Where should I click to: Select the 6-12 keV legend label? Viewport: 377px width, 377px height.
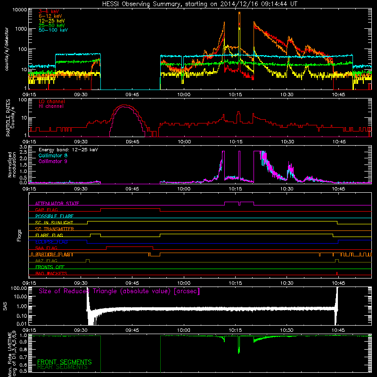[50, 16]
